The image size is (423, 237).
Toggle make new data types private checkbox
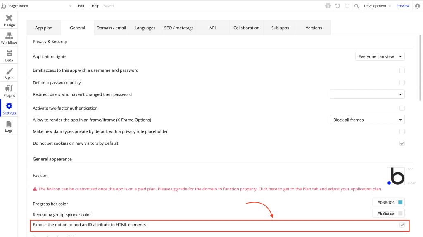[402, 131]
